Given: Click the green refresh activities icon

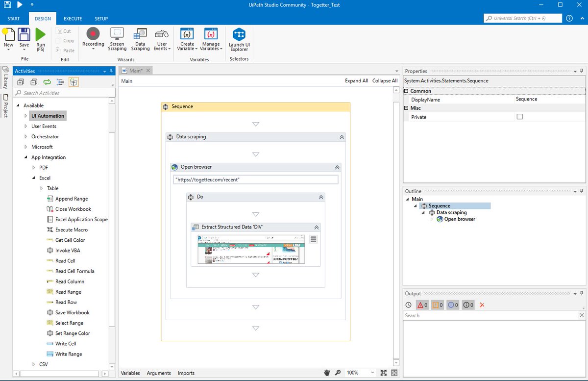Looking at the screenshot, I should click(x=47, y=82).
